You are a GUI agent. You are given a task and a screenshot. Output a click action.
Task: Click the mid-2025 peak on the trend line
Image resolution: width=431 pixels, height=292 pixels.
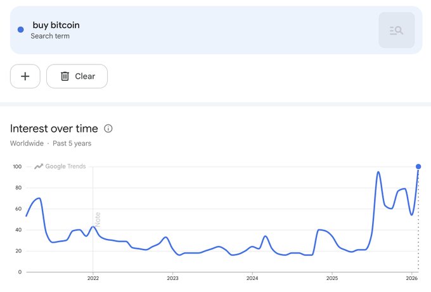tap(378, 172)
